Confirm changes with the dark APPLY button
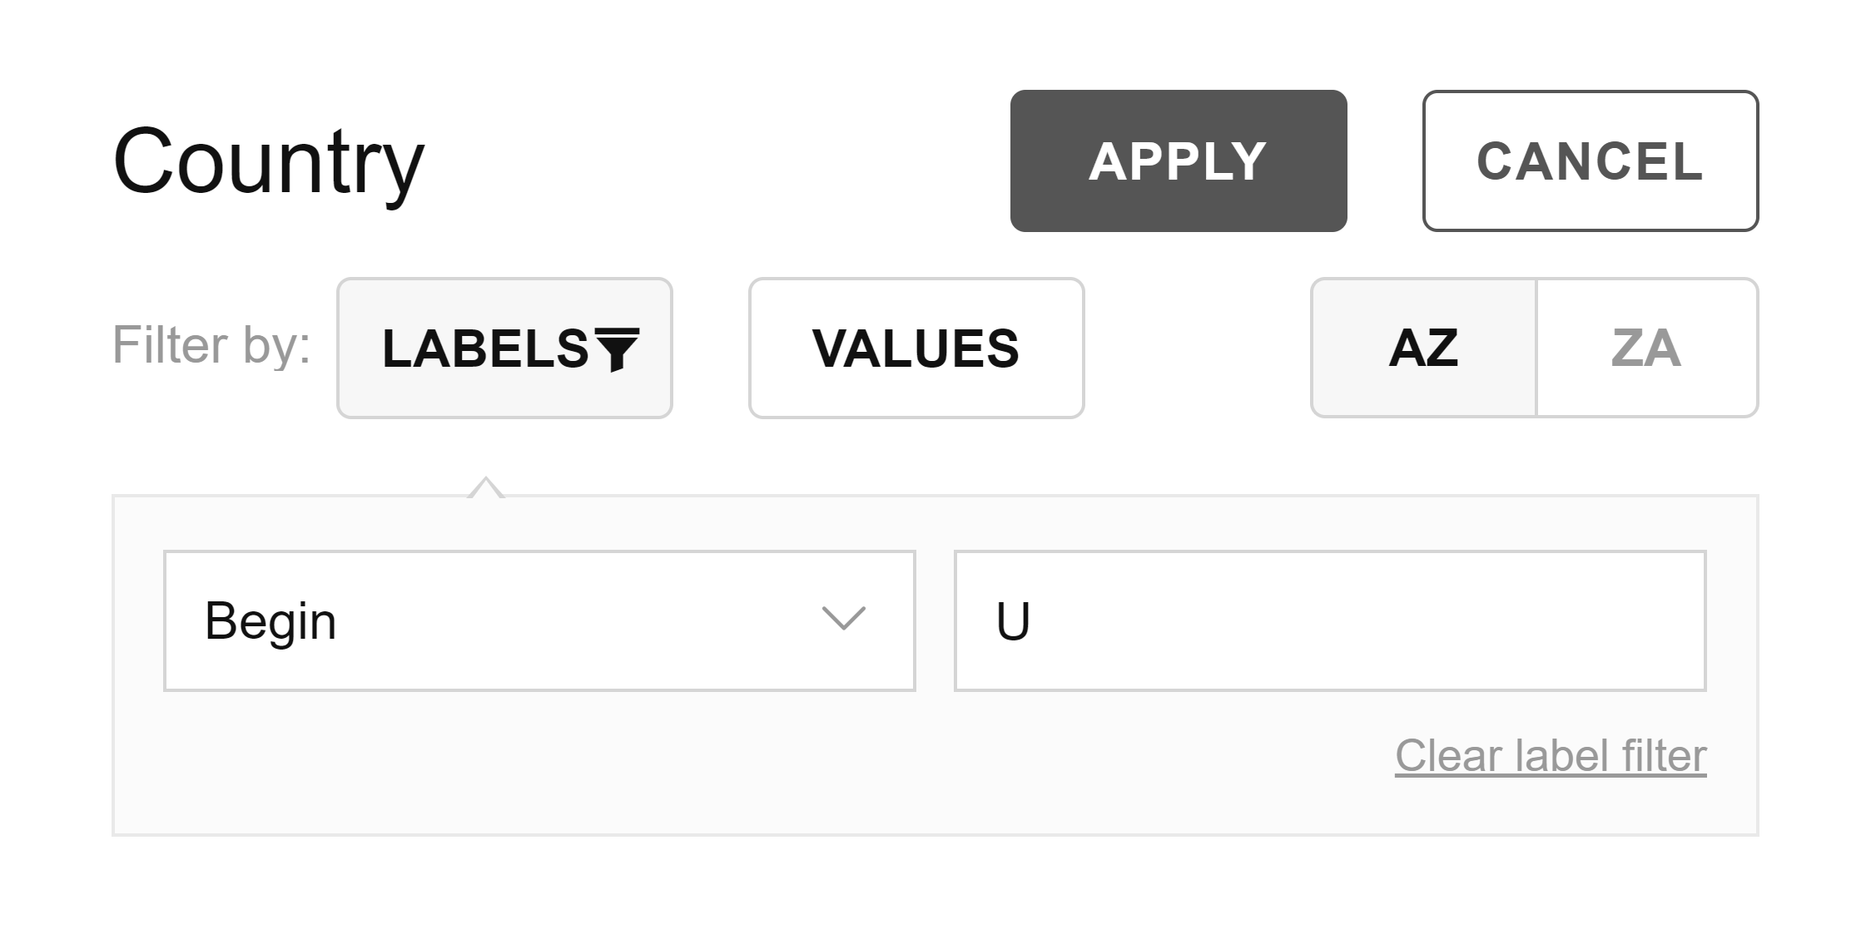The width and height of the screenshot is (1871, 939). tap(1179, 161)
